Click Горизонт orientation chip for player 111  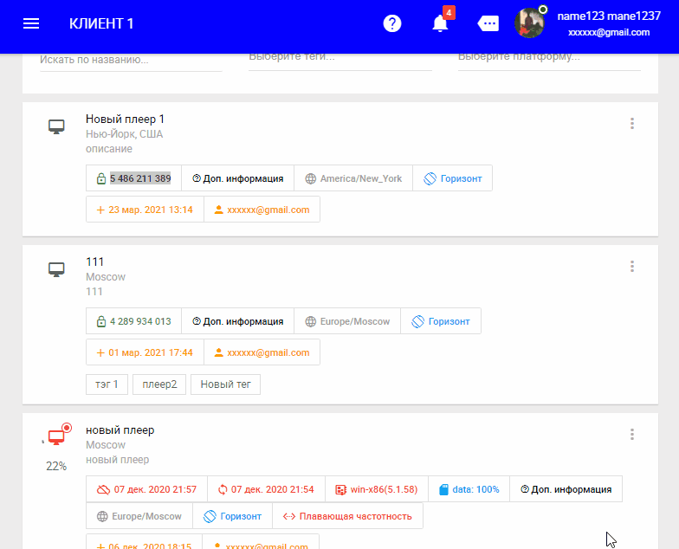441,321
